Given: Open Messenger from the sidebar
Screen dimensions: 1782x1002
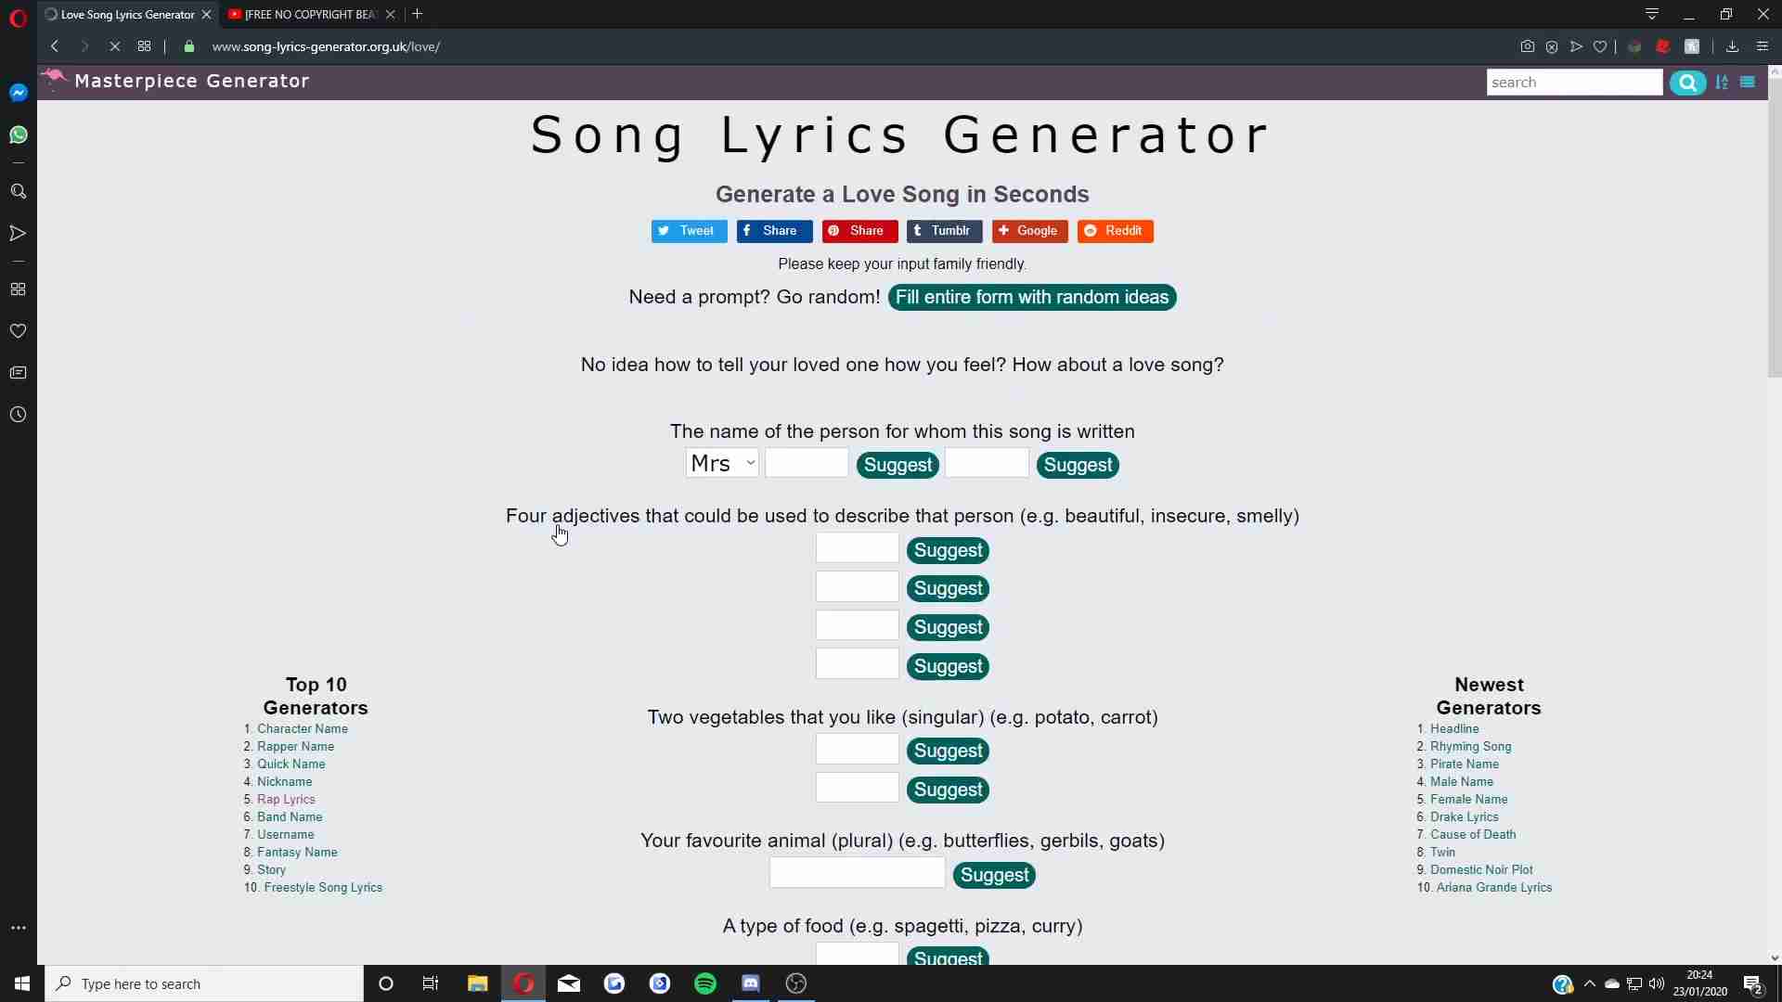Looking at the screenshot, I should pyautogui.click(x=18, y=92).
